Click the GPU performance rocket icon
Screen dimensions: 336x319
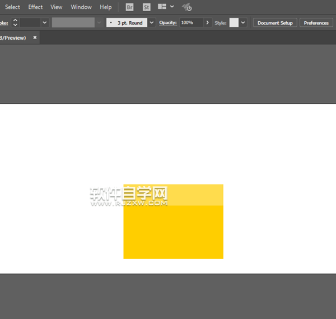point(188,7)
